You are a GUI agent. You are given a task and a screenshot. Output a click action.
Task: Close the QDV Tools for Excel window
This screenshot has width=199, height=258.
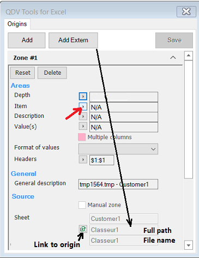[186, 11]
